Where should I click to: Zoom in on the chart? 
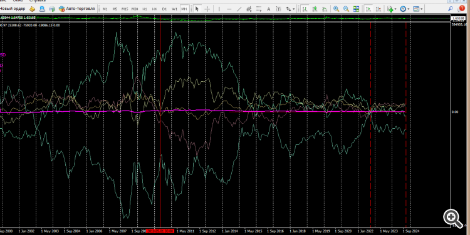point(337,9)
